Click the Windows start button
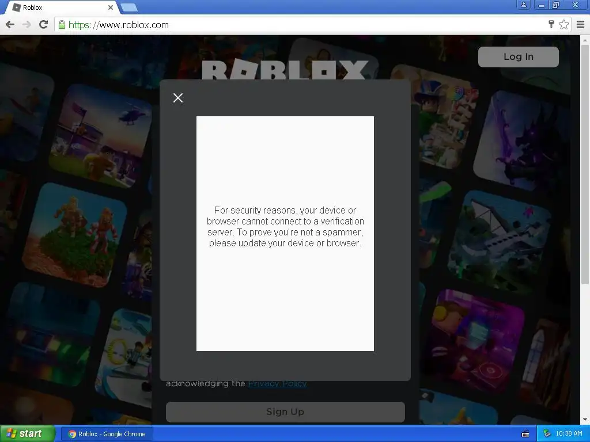Image resolution: width=590 pixels, height=442 pixels. [x=28, y=434]
